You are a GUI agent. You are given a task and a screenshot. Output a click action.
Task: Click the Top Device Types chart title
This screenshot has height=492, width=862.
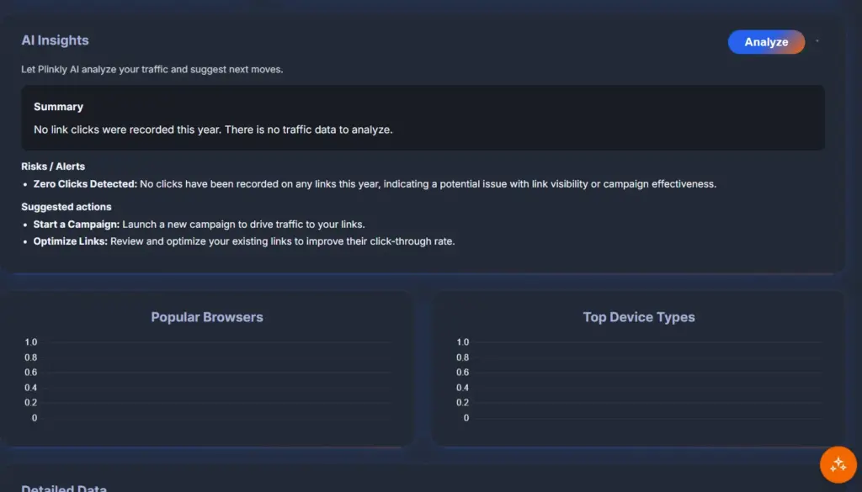(639, 317)
